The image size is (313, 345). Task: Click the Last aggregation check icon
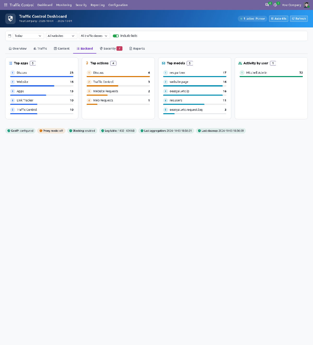tap(142, 131)
